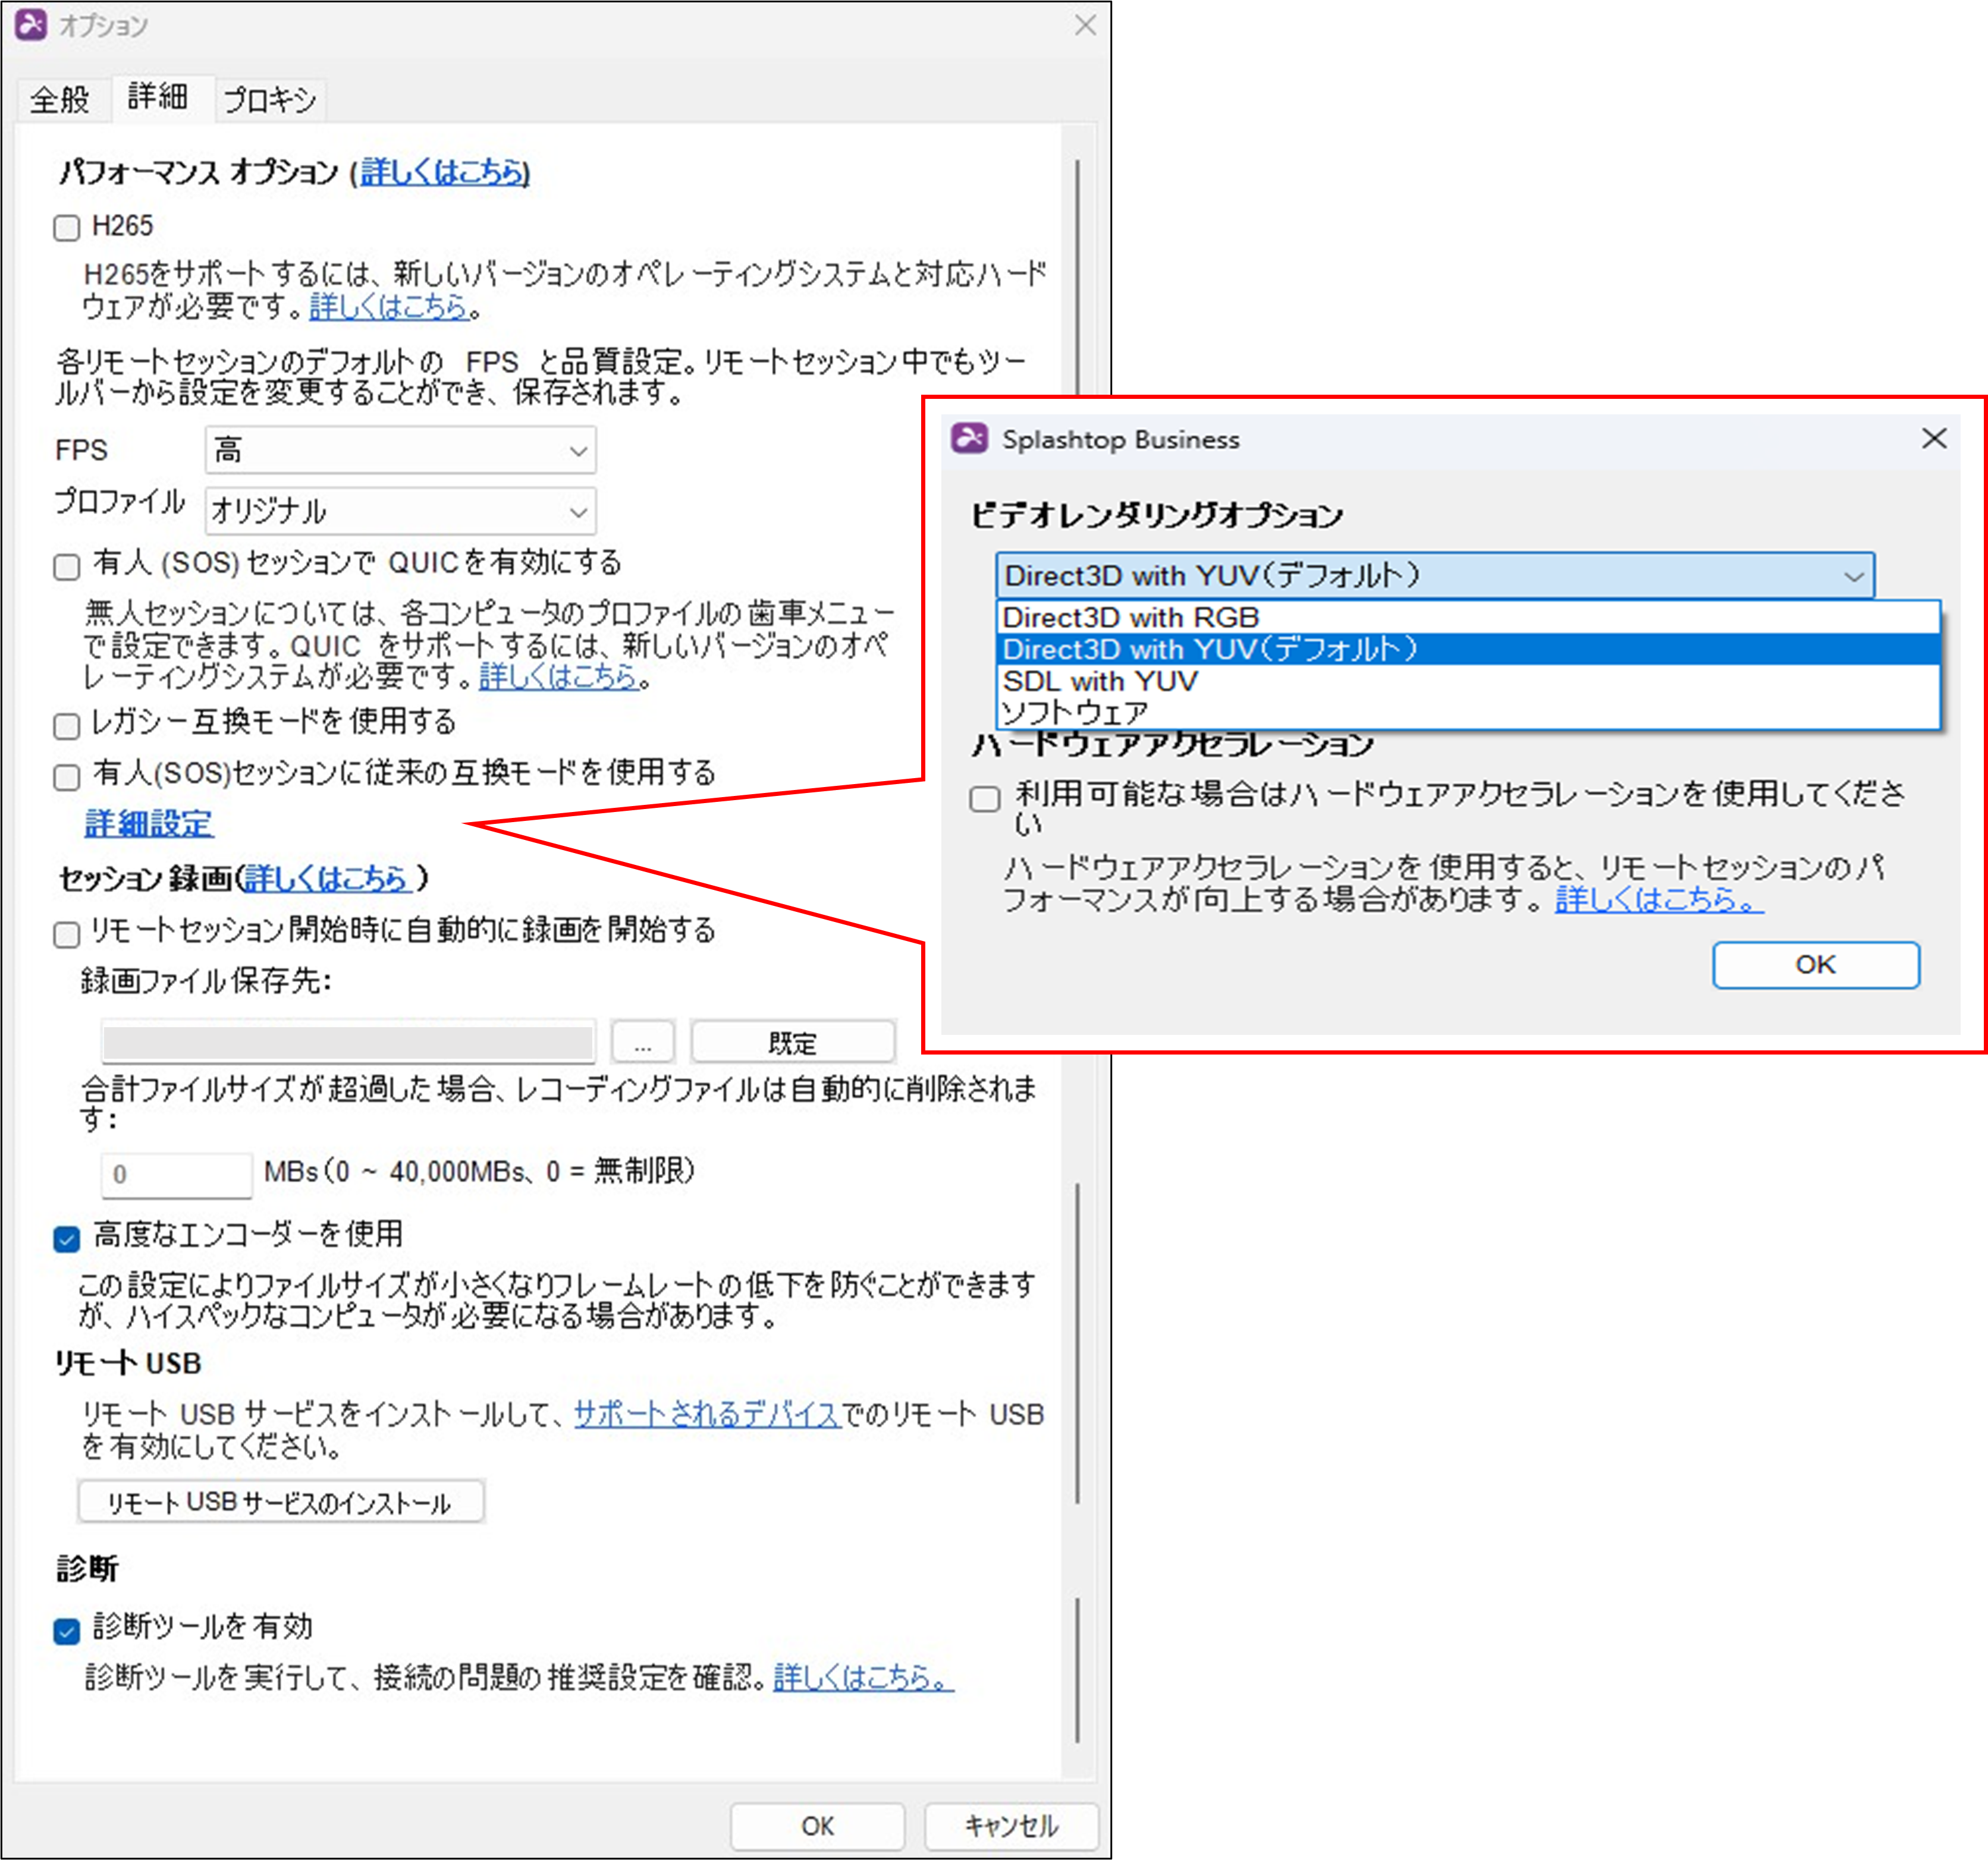Uncheck 高度なエンコーダーを使用
Image resolution: width=1988 pixels, height=1860 pixels.
66,1239
